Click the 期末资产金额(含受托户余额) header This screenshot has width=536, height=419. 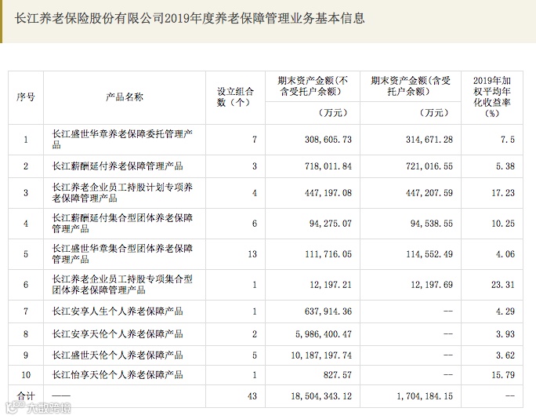pyautogui.click(x=411, y=86)
